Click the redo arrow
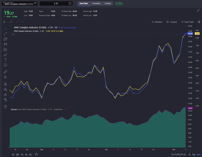This screenshot has height=157, width=202. click(x=23, y=22)
